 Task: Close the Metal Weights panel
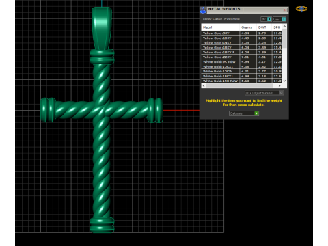click(x=286, y=10)
